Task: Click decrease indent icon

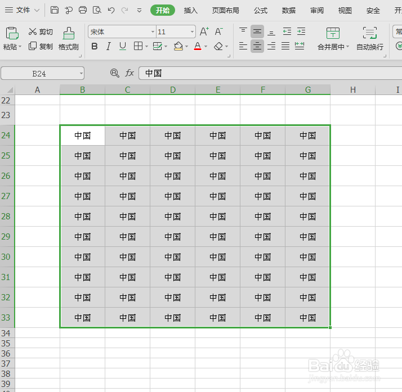Action: coord(287,31)
